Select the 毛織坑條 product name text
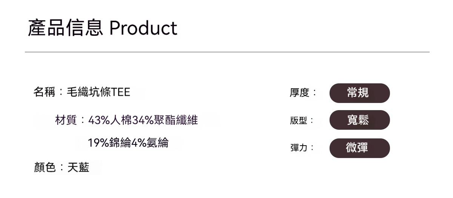This screenshot has height=198, width=453. (89, 92)
